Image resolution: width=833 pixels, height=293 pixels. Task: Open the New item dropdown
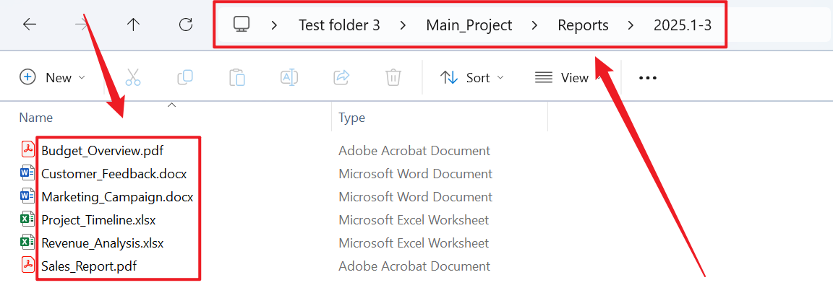tap(52, 77)
